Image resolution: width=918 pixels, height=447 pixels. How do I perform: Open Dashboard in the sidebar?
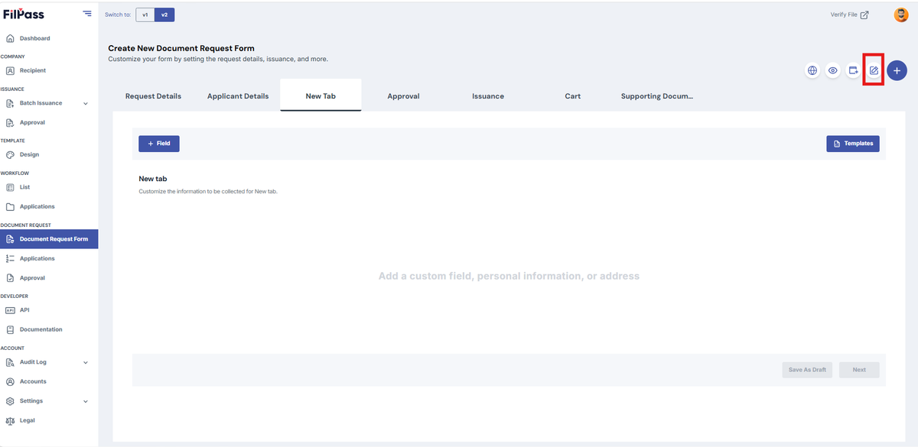(x=49, y=38)
